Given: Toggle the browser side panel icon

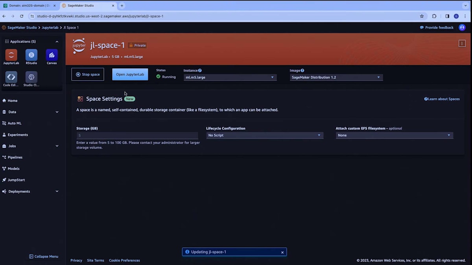Looking at the screenshot, I should click(x=447, y=16).
